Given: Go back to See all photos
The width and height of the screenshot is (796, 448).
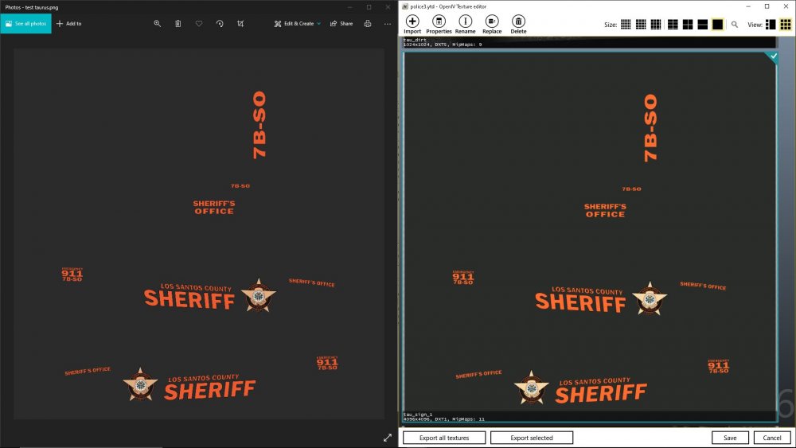Looking at the screenshot, I should pos(25,24).
